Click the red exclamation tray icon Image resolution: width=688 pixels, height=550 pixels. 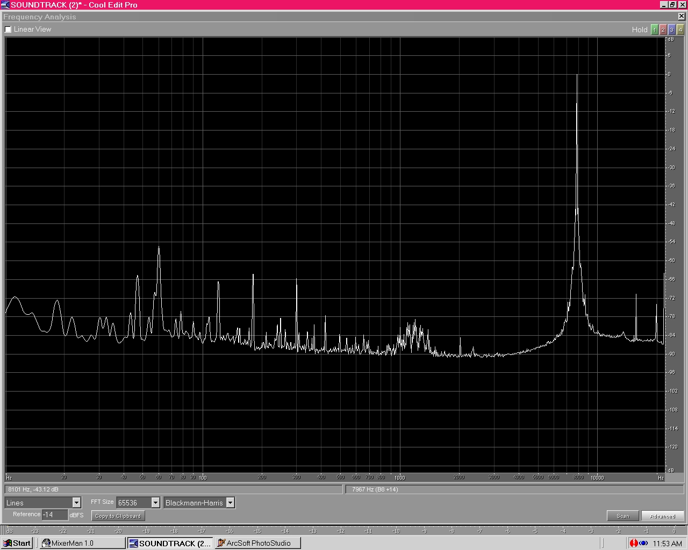pos(634,544)
